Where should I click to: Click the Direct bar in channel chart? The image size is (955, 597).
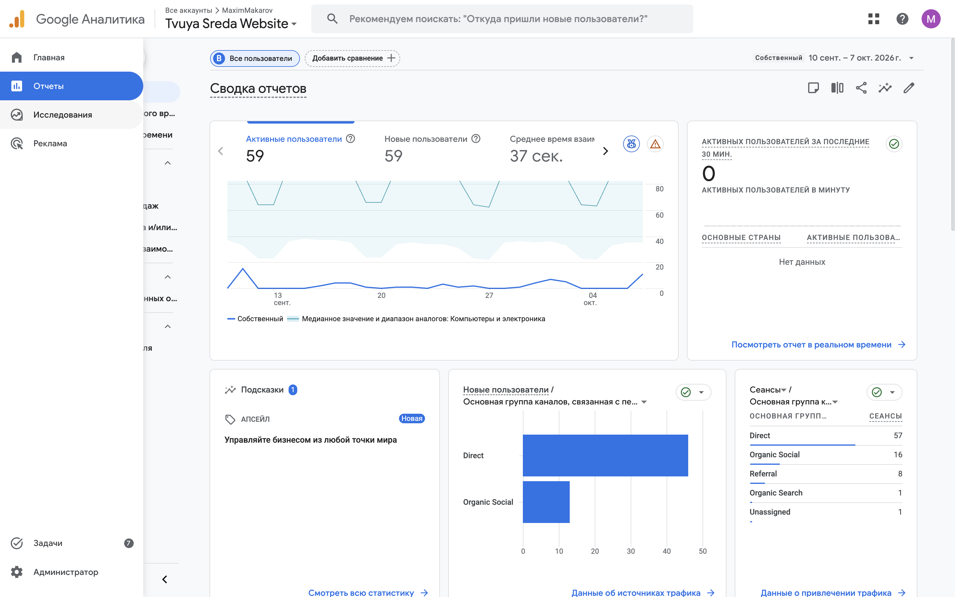(605, 455)
